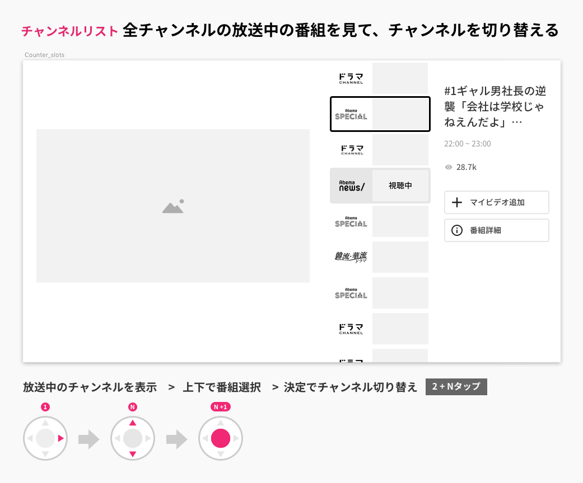Click the large video preview placeholder
The image size is (583, 483).
coord(173,206)
